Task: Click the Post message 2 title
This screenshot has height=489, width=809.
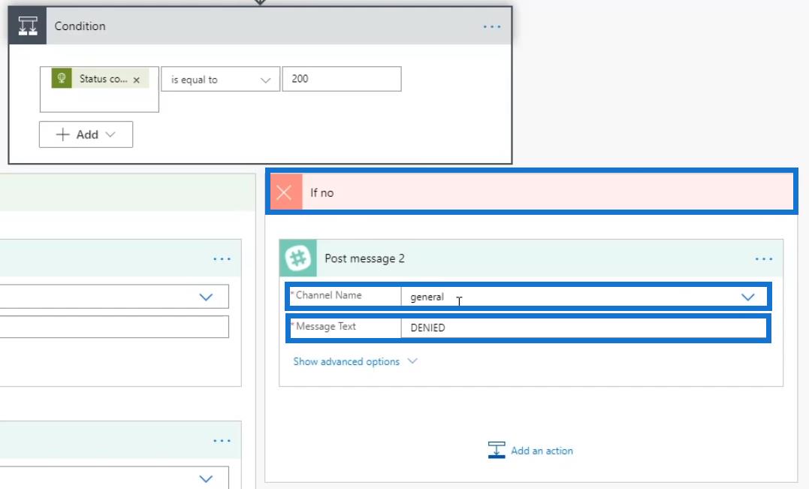Action: click(364, 258)
